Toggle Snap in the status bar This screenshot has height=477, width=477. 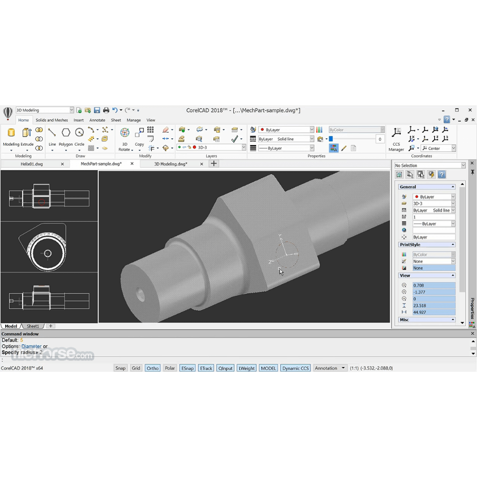tap(120, 368)
